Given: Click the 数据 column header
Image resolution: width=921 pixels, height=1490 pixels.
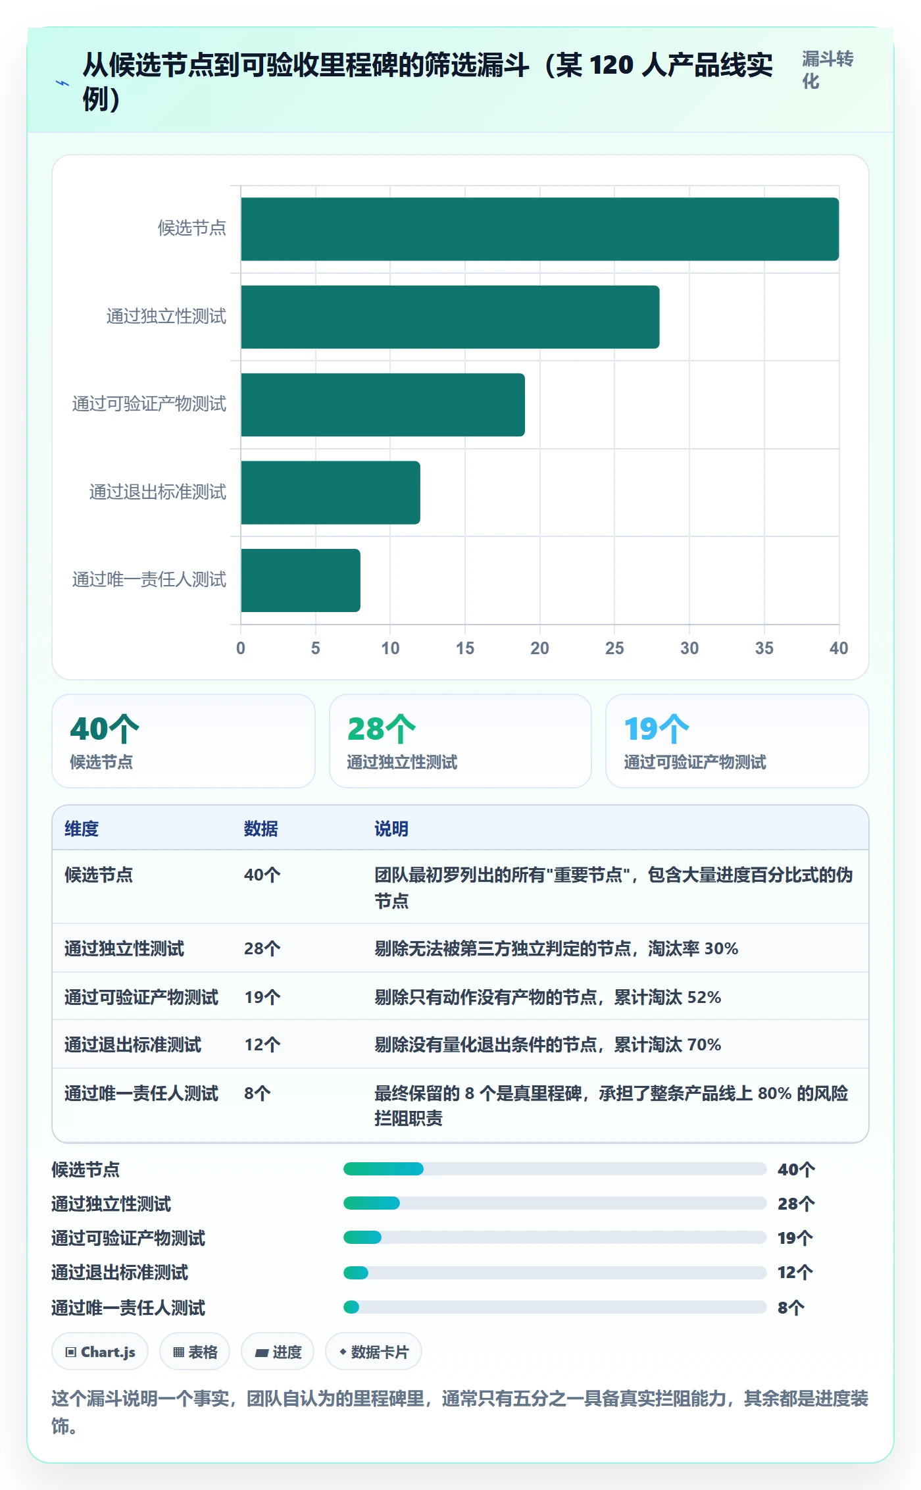Looking at the screenshot, I should point(261,829).
